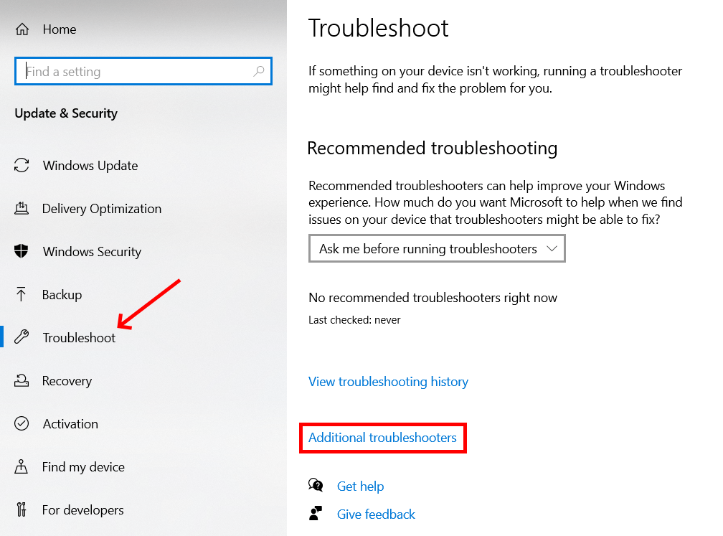This screenshot has width=723, height=536.
Task: Navigate to Windows Update in the sidebar
Action: coord(90,165)
